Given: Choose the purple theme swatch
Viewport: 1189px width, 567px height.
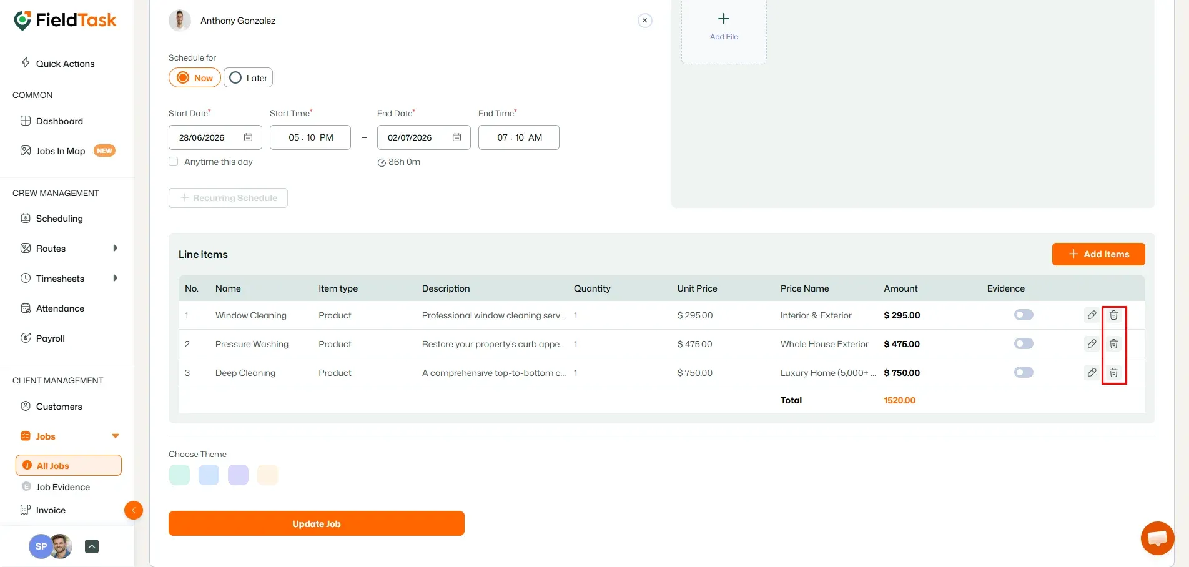Looking at the screenshot, I should coord(238,475).
